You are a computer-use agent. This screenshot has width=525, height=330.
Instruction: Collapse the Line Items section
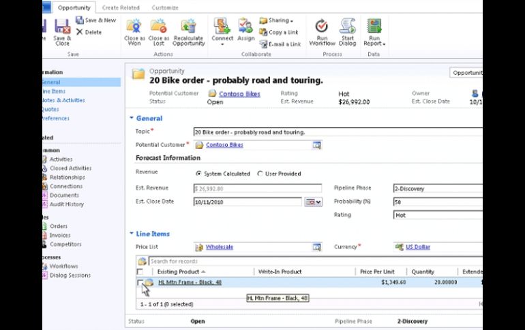pos(132,234)
